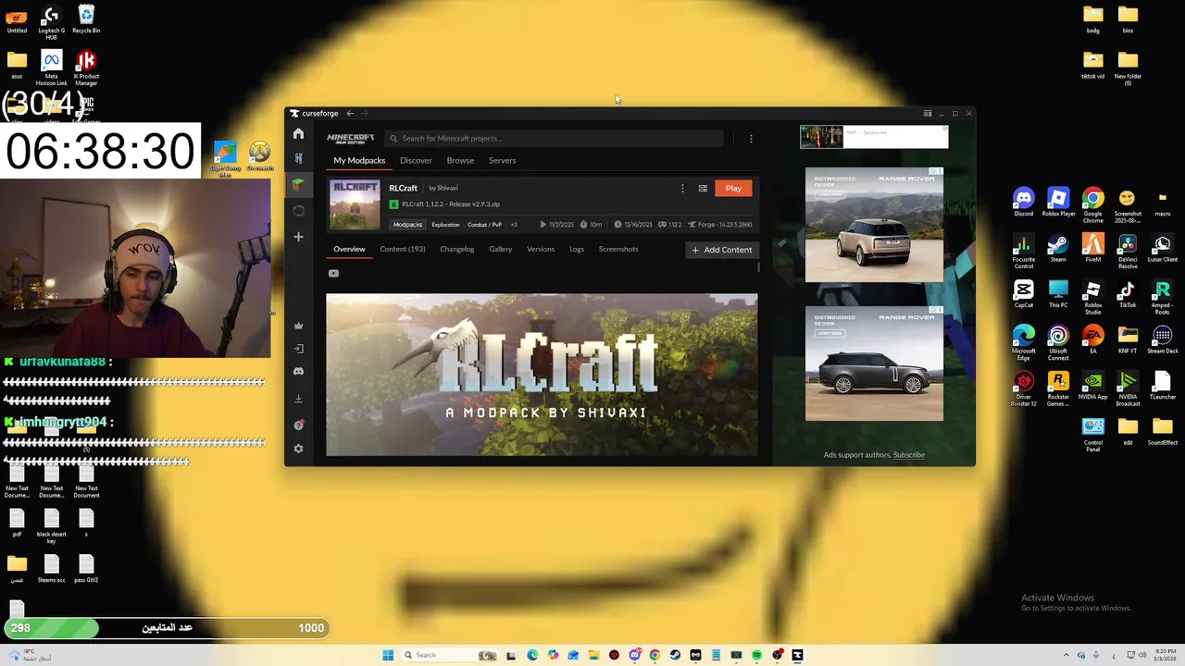Open the Screenshots tab
1185x666 pixels.
coord(618,249)
